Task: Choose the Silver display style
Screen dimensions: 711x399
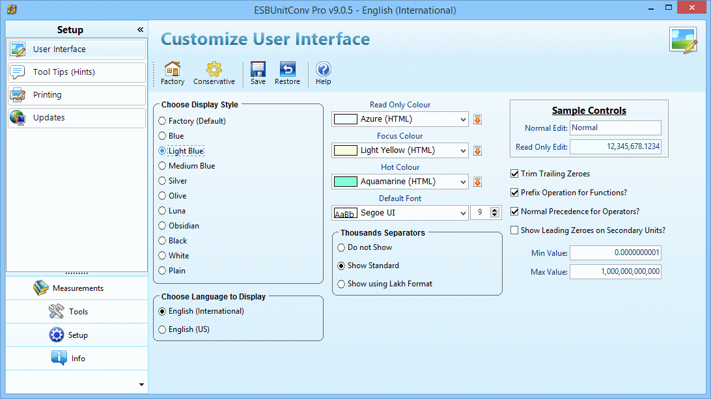Action: click(x=173, y=181)
